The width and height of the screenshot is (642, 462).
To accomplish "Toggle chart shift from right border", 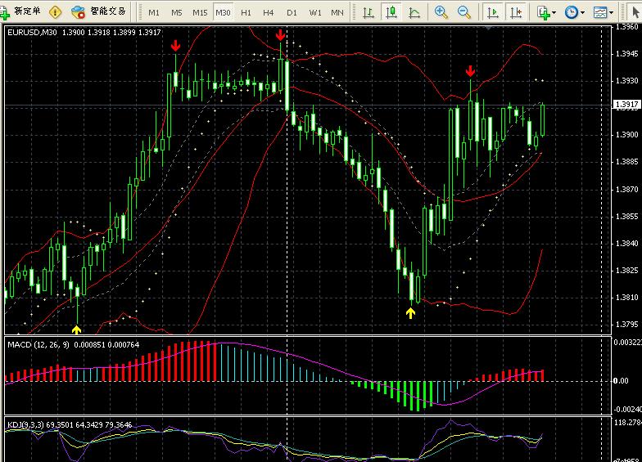I will coord(515,12).
